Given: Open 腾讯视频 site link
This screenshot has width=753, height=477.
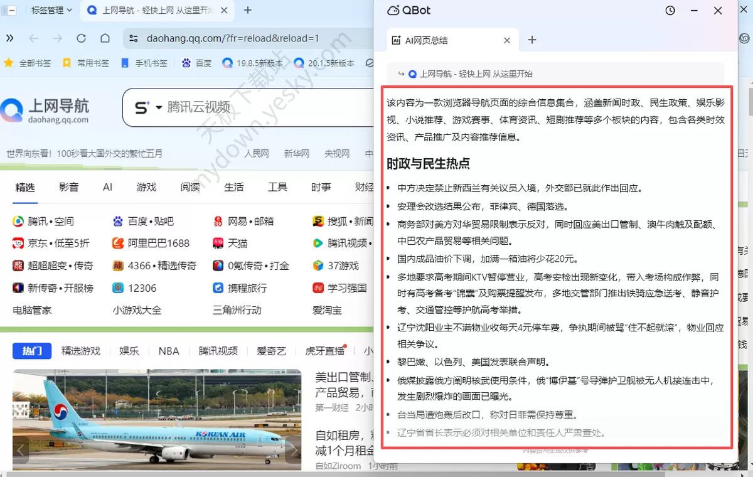Looking at the screenshot, I should pyautogui.click(x=343, y=243).
